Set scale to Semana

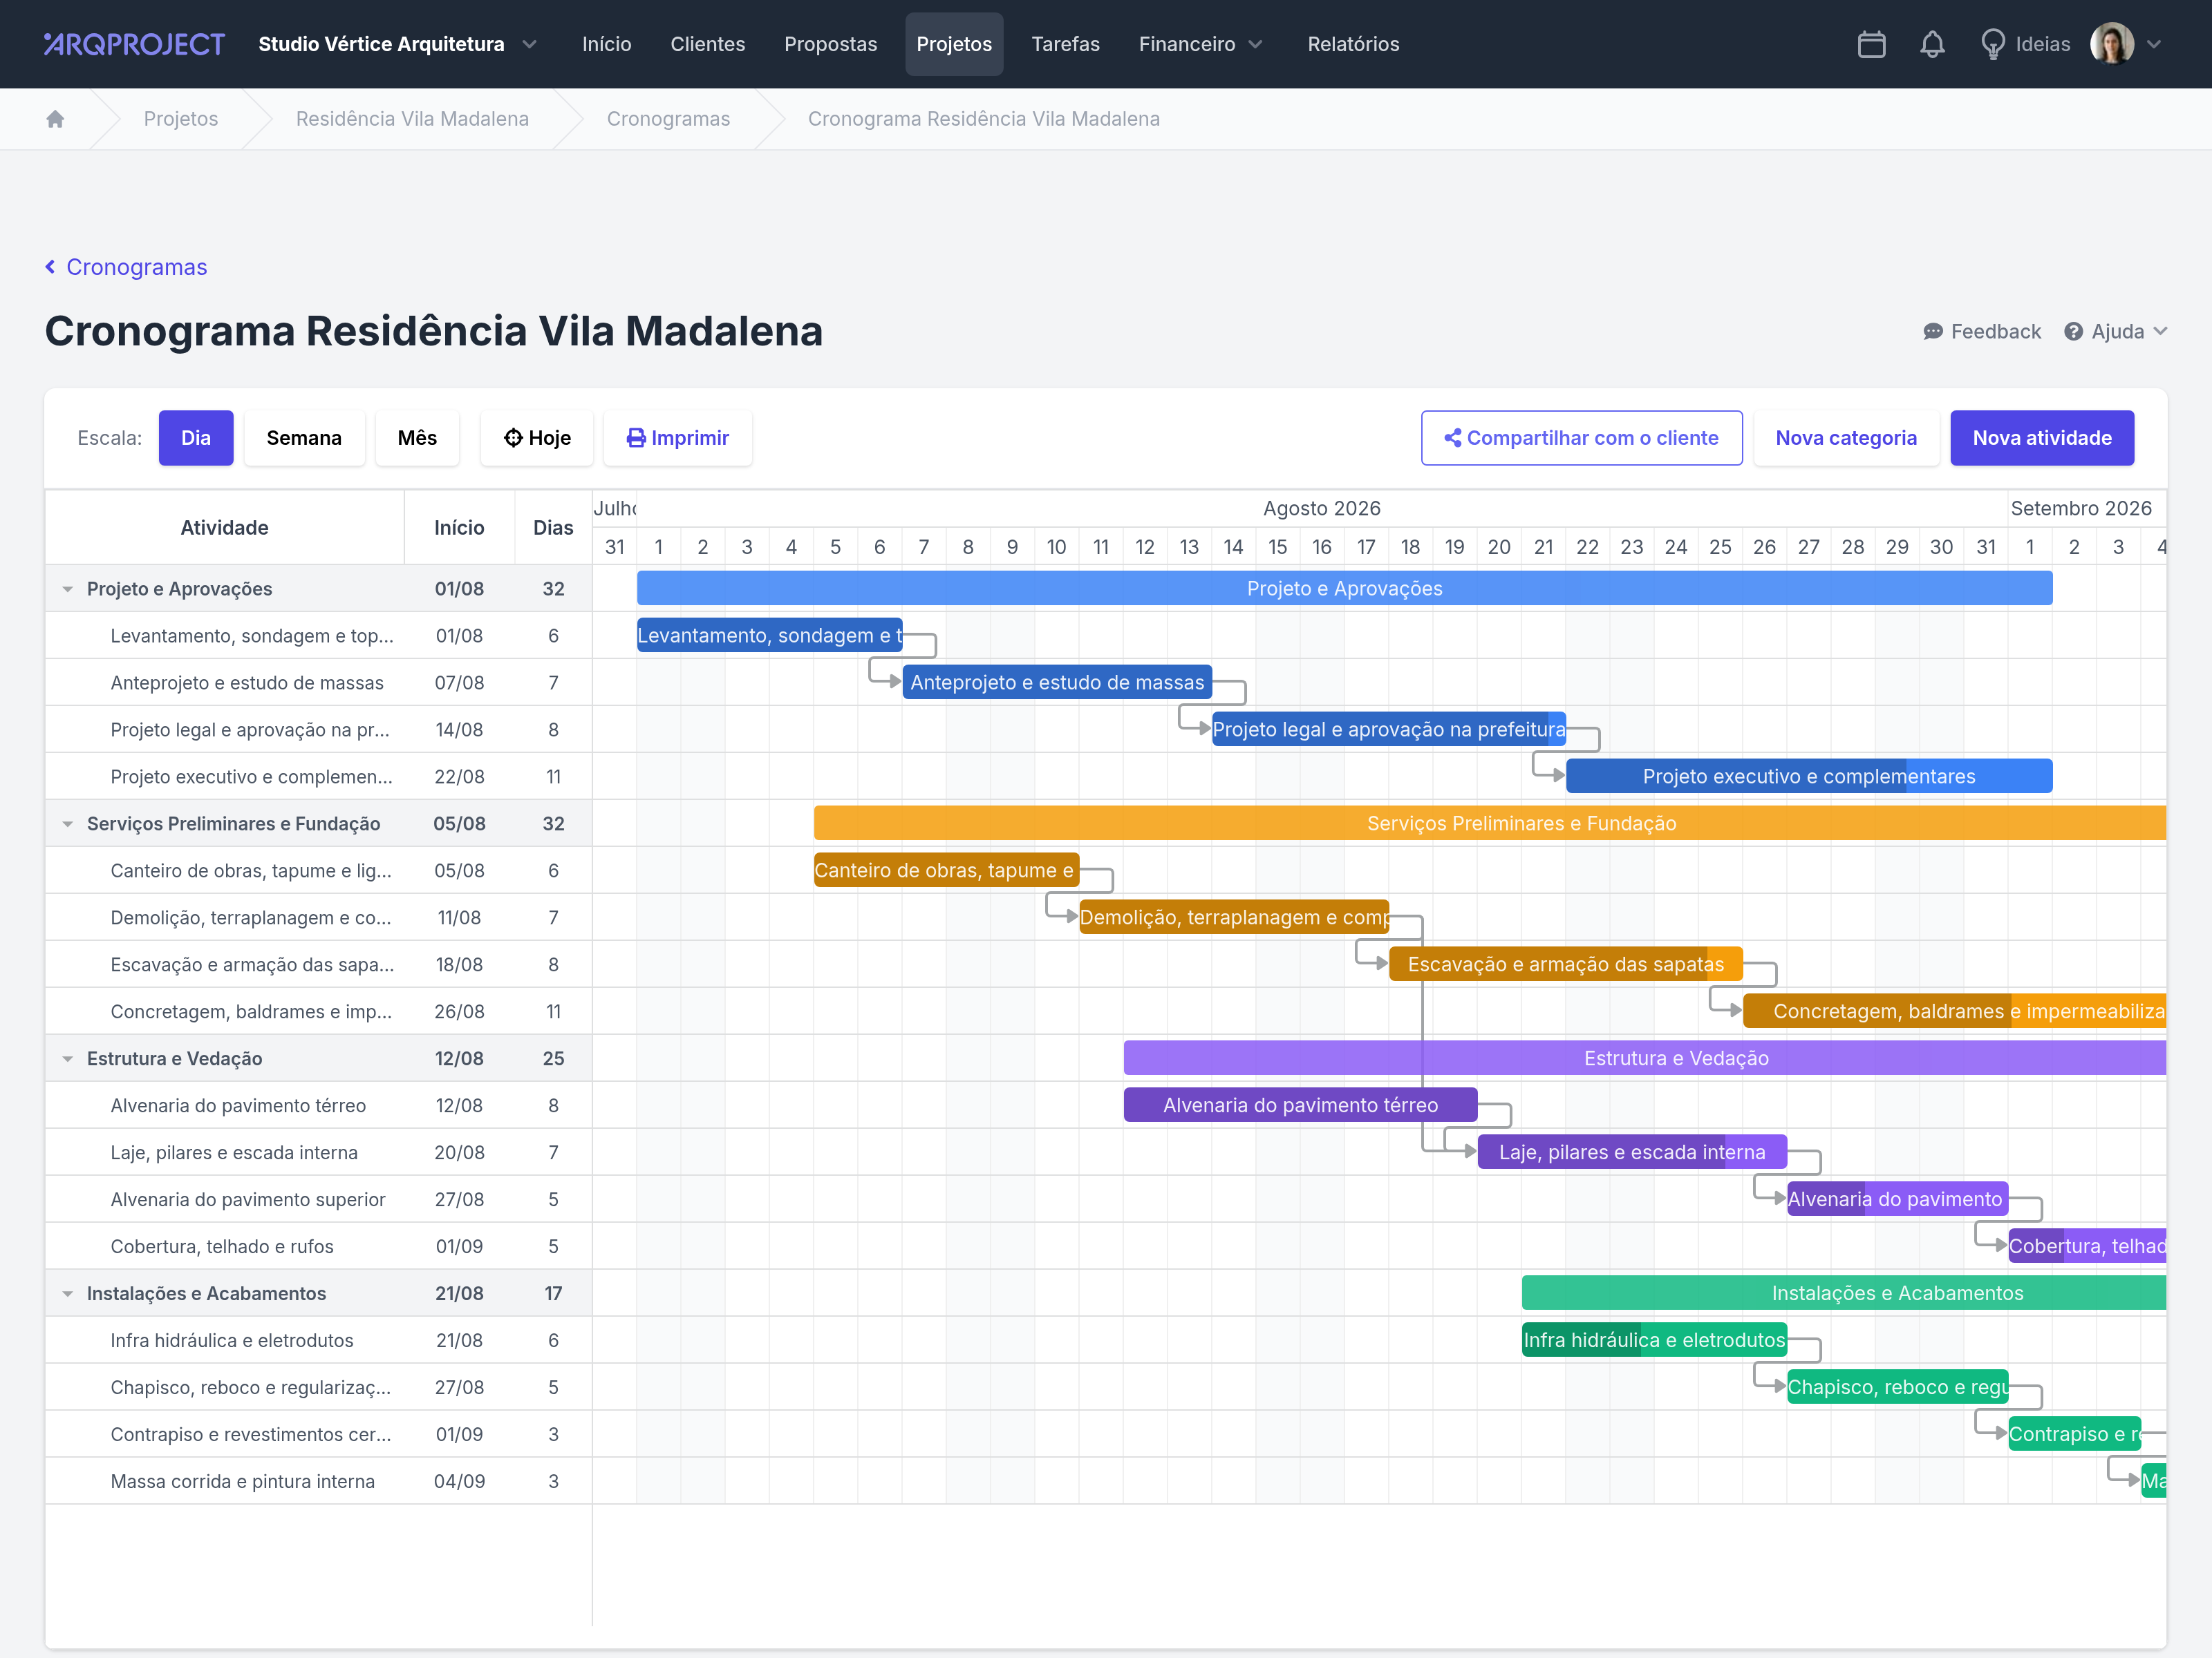[x=304, y=438]
